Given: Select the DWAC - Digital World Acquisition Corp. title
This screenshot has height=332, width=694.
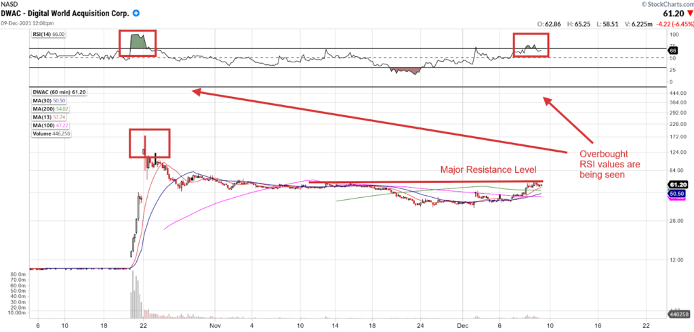Looking at the screenshot, I should point(66,14).
